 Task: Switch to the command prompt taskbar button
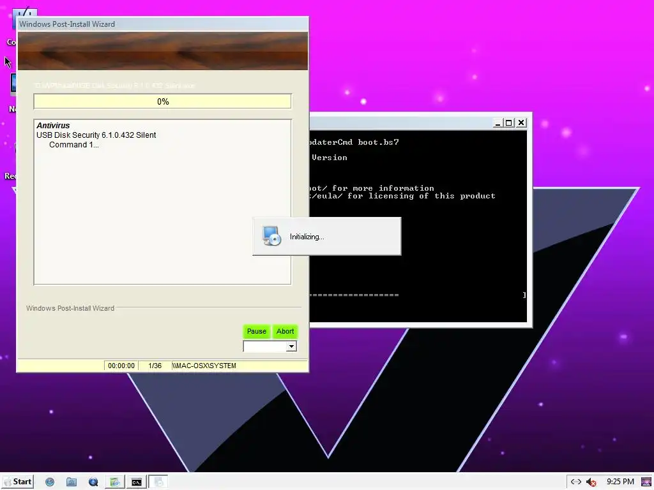[137, 482]
